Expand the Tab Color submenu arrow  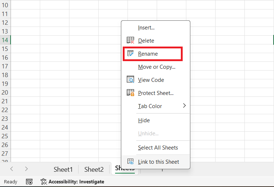point(184,106)
